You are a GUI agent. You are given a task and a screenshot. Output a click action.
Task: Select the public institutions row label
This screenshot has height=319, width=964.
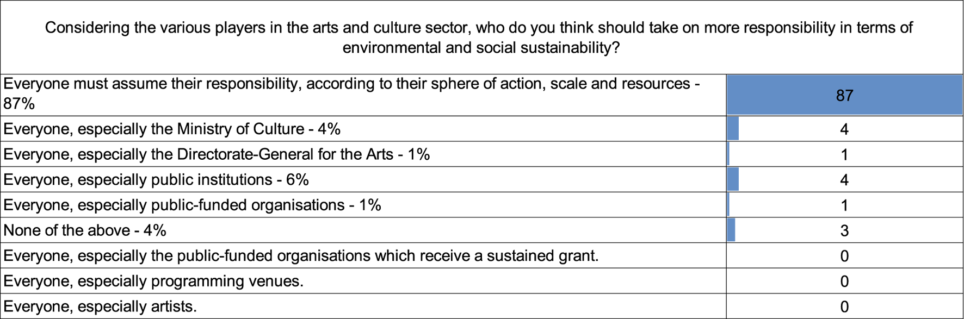[156, 179]
